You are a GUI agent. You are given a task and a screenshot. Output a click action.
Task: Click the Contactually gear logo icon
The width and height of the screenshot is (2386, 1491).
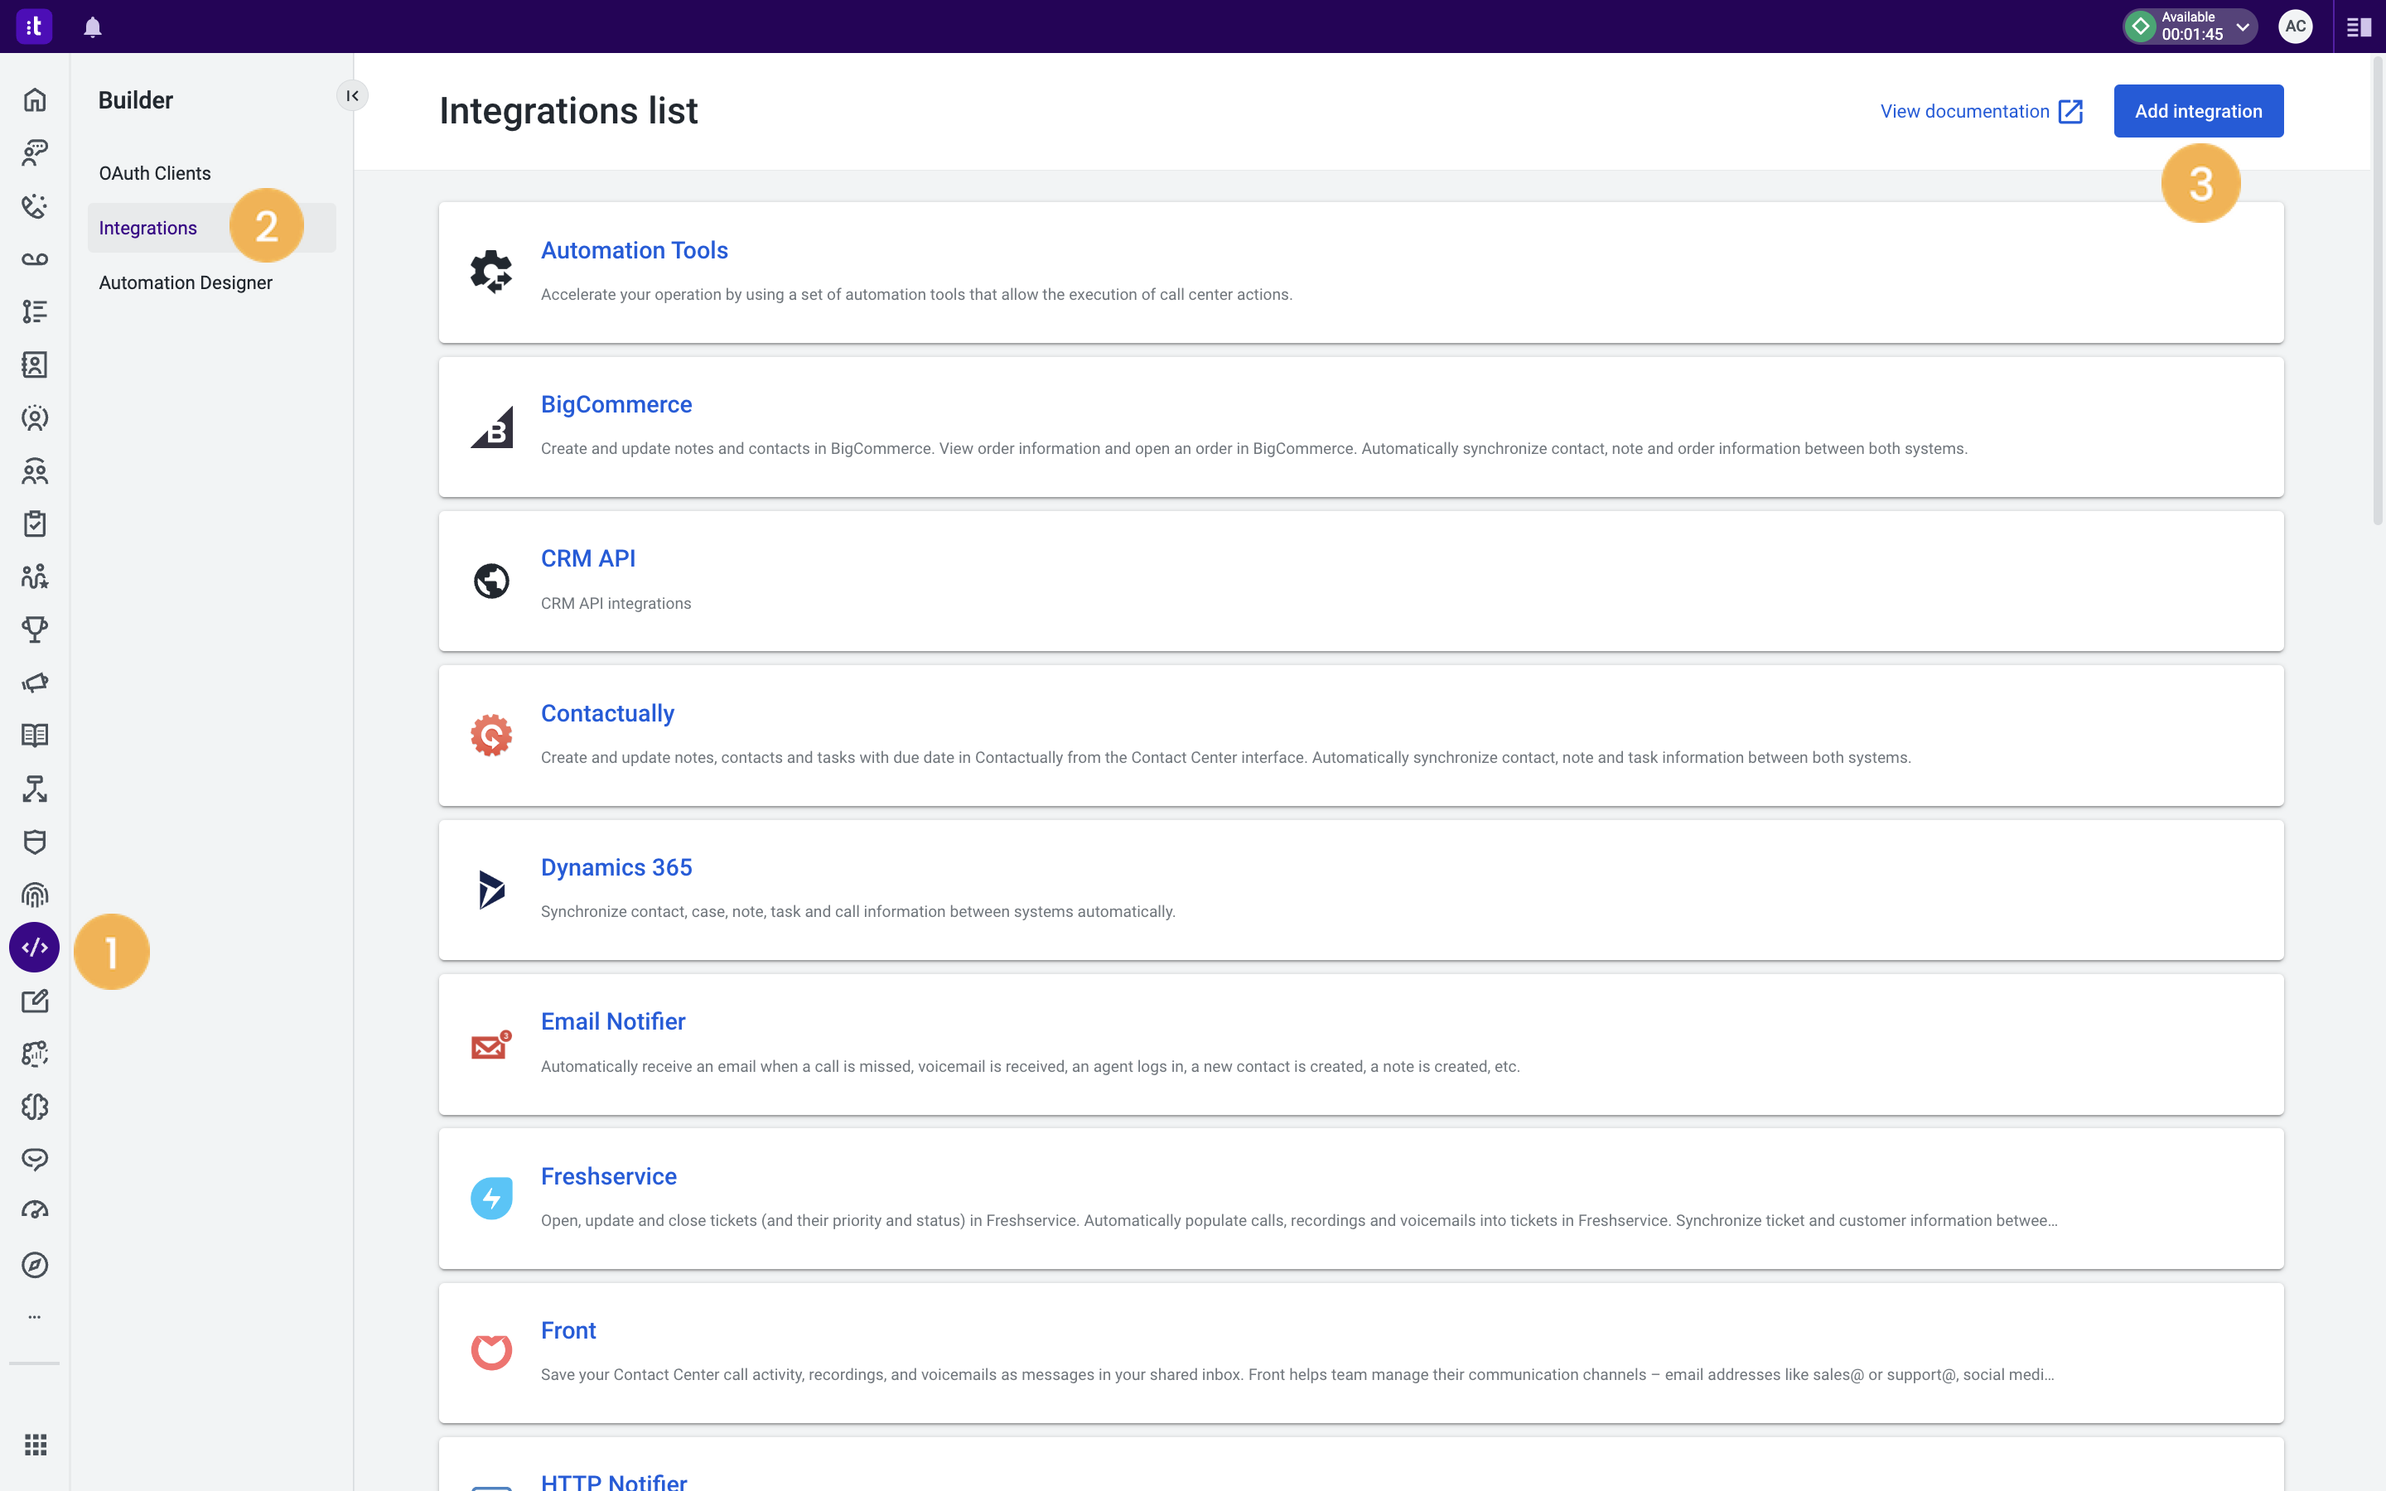coord(491,736)
